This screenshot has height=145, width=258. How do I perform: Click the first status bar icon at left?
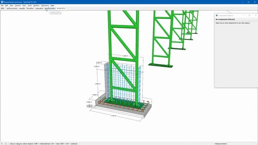2,143
